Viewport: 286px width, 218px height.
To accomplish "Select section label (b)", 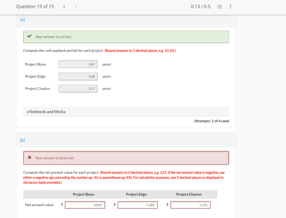I will pyautogui.click(x=22, y=140).
